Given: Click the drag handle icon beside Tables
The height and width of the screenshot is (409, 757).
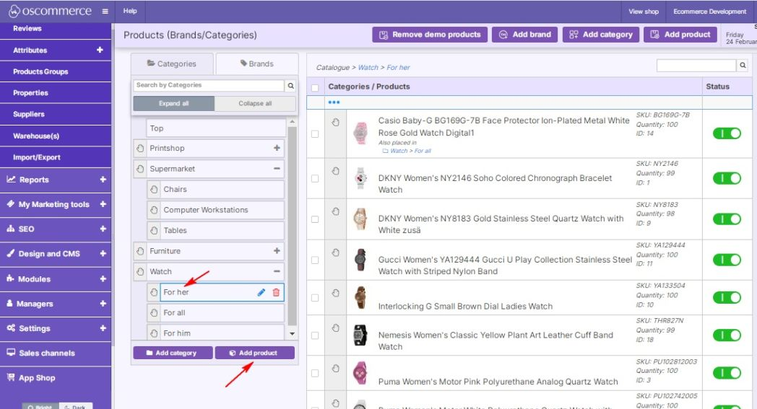Looking at the screenshot, I should [x=154, y=231].
